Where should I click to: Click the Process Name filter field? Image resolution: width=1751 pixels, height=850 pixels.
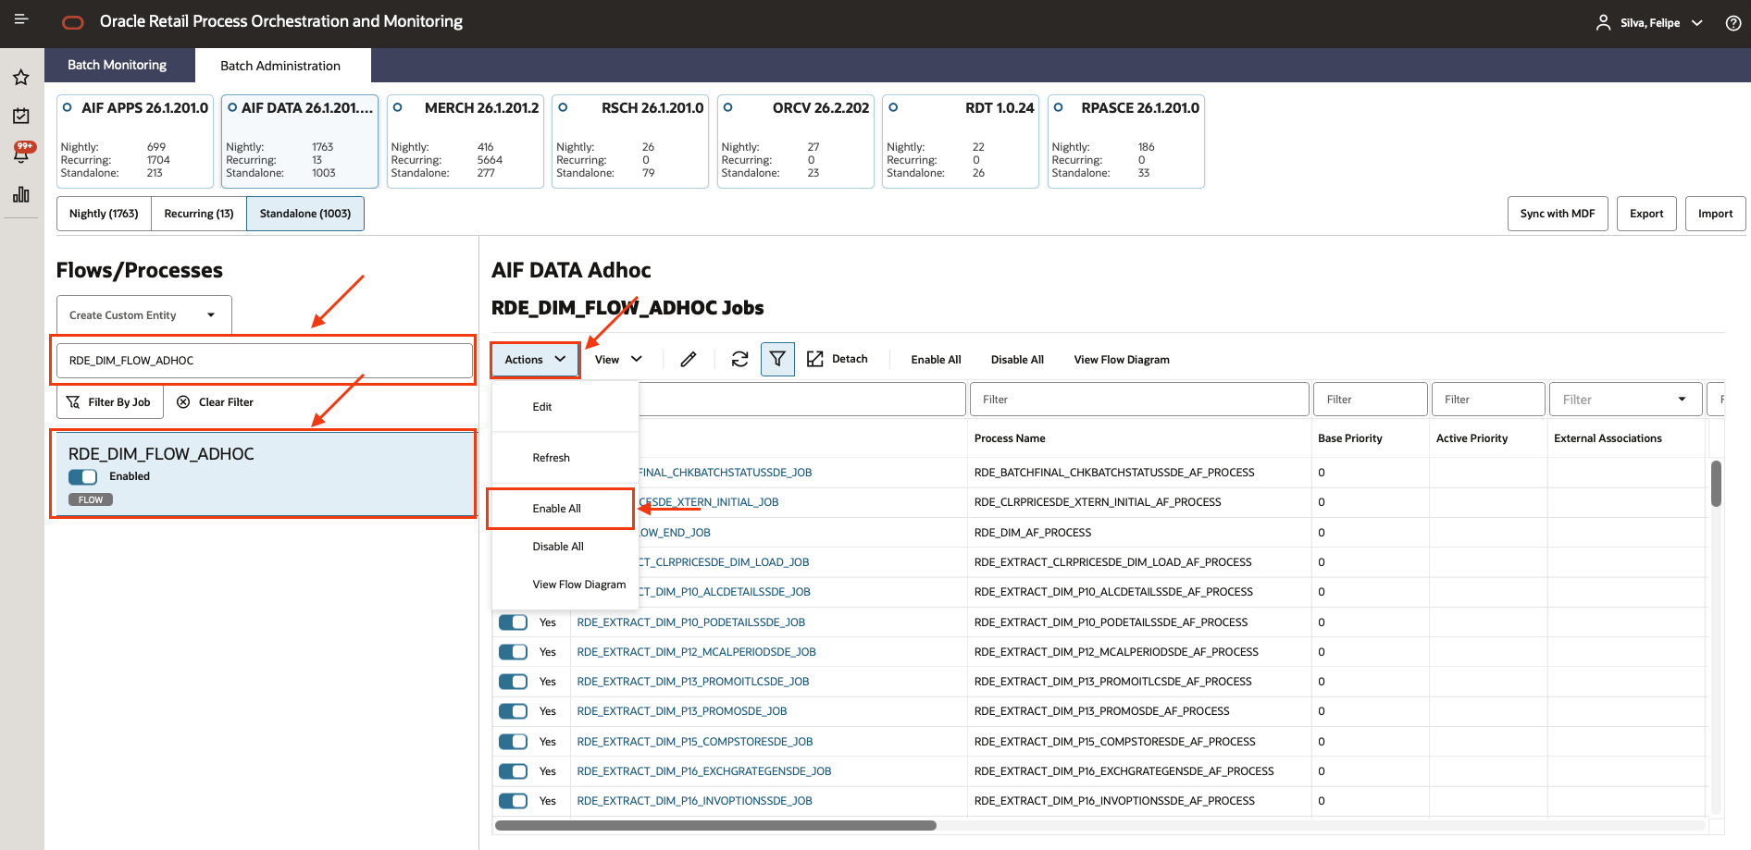(1139, 400)
